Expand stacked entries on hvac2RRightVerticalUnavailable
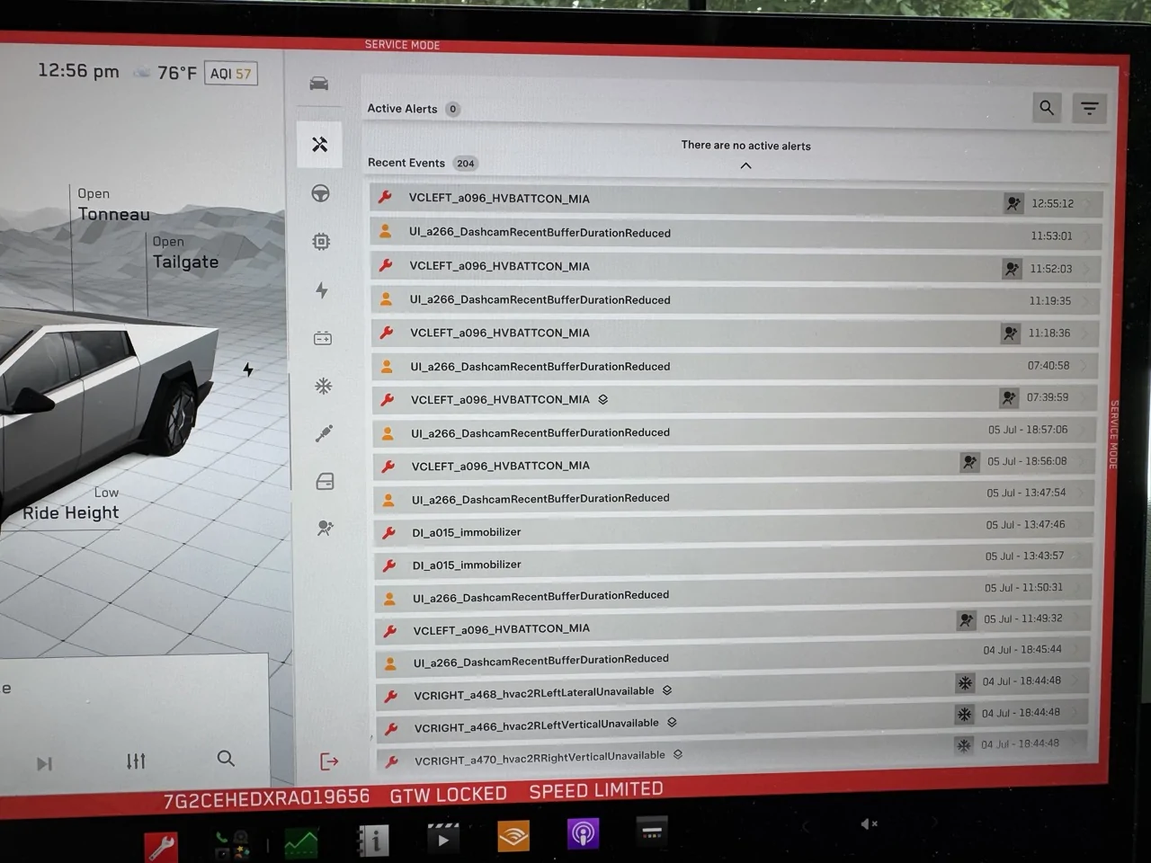This screenshot has height=863, width=1151. (x=678, y=754)
